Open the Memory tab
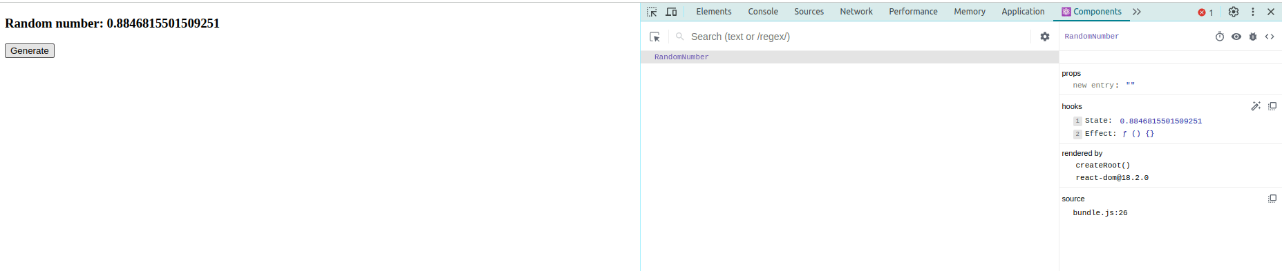1282x271 pixels. coord(970,12)
